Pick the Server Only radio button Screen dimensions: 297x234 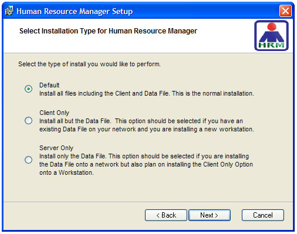(28, 160)
